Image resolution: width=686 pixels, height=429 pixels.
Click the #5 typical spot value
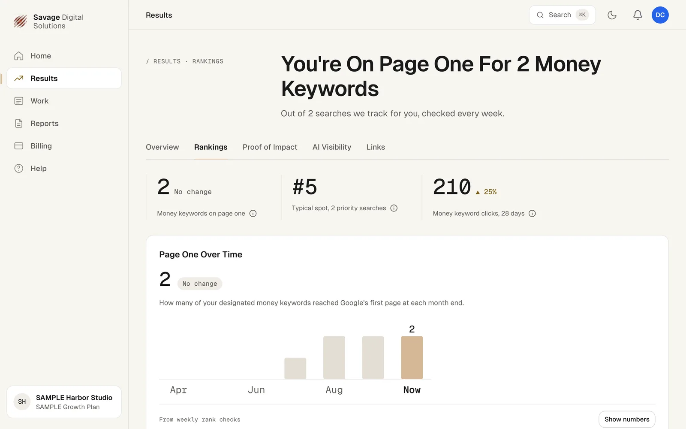click(x=305, y=187)
